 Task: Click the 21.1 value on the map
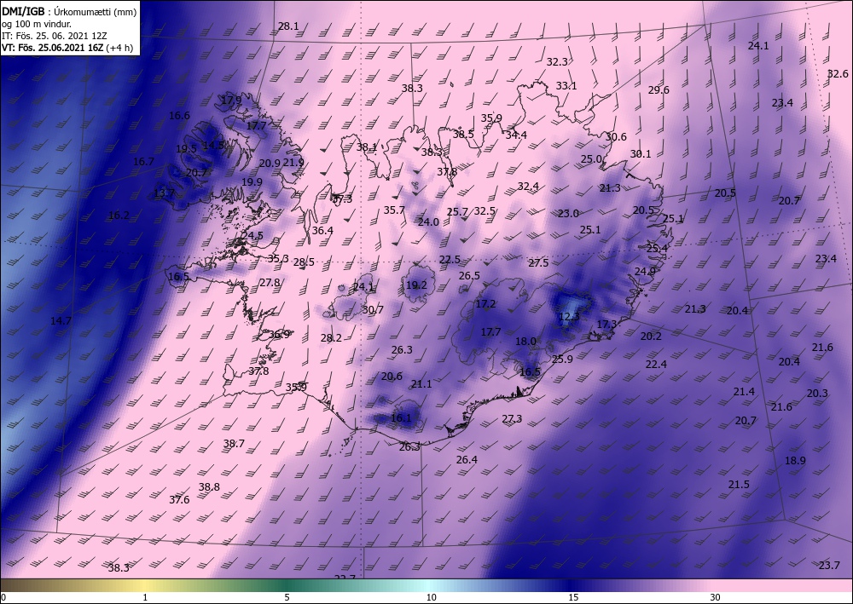pyautogui.click(x=421, y=384)
